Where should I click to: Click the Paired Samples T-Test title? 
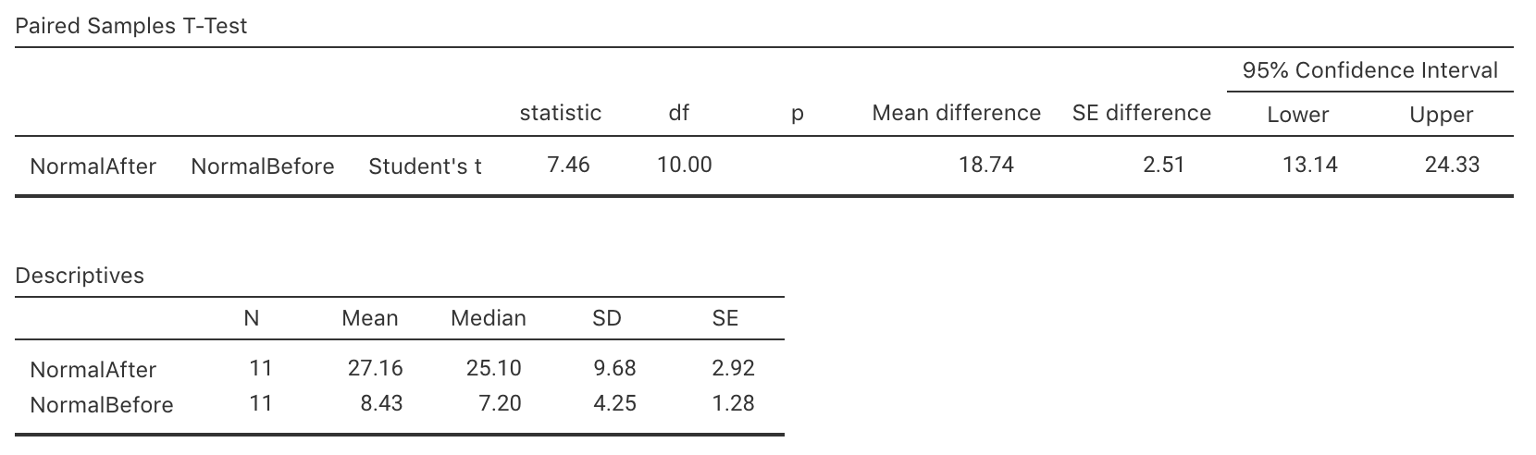click(x=131, y=26)
